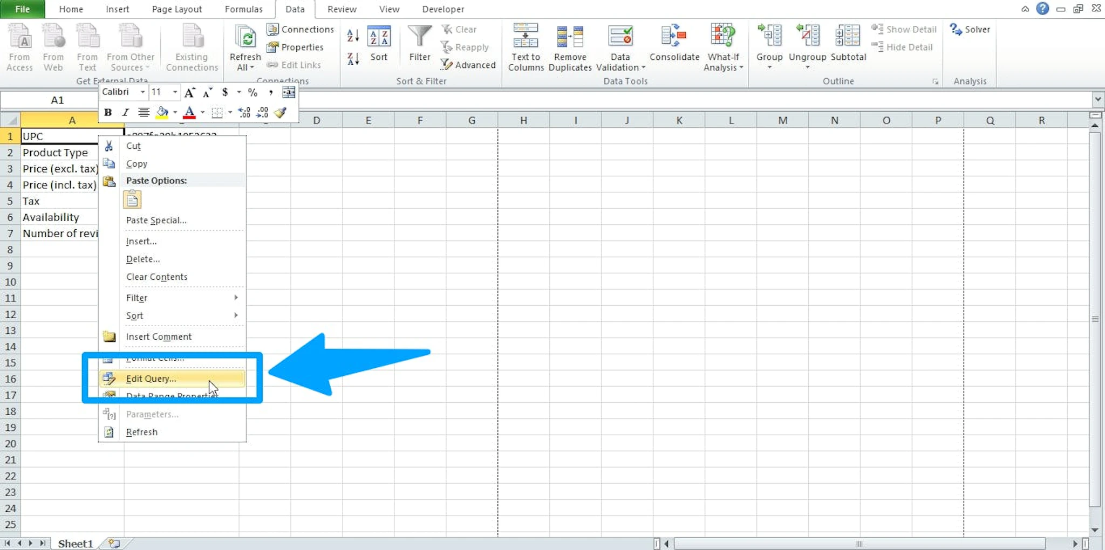This screenshot has width=1105, height=550.
Task: Open the Calibri font name dropdown
Action: click(142, 92)
